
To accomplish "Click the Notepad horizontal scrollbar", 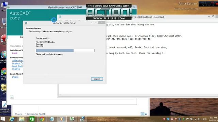I will (138, 95).
